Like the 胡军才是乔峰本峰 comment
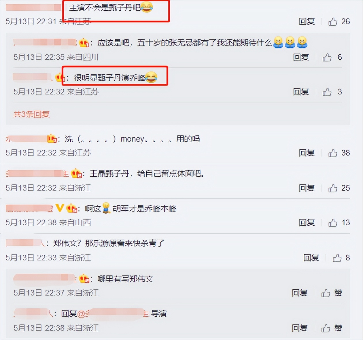 [333, 223]
